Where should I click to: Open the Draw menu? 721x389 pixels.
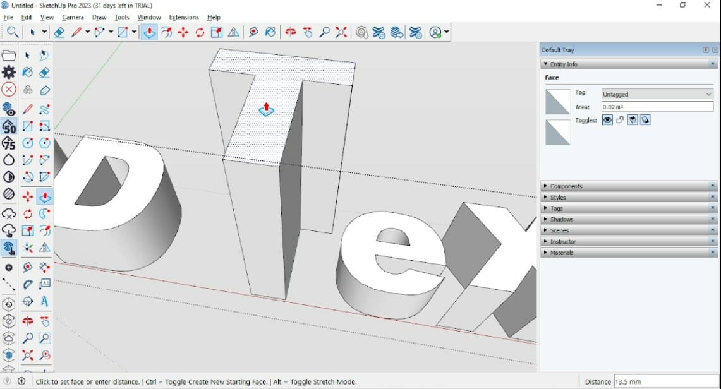pos(99,17)
